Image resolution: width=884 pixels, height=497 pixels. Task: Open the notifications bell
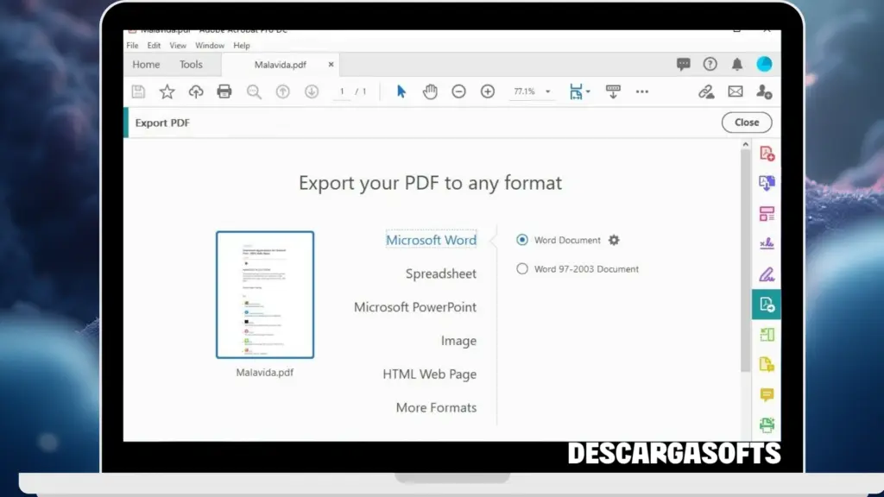coord(737,64)
